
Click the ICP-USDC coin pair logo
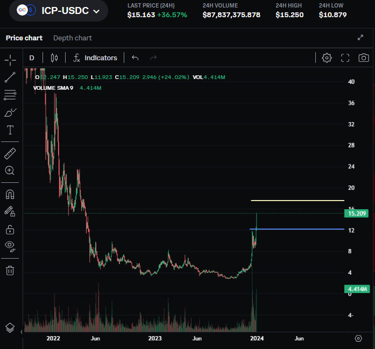pos(26,10)
